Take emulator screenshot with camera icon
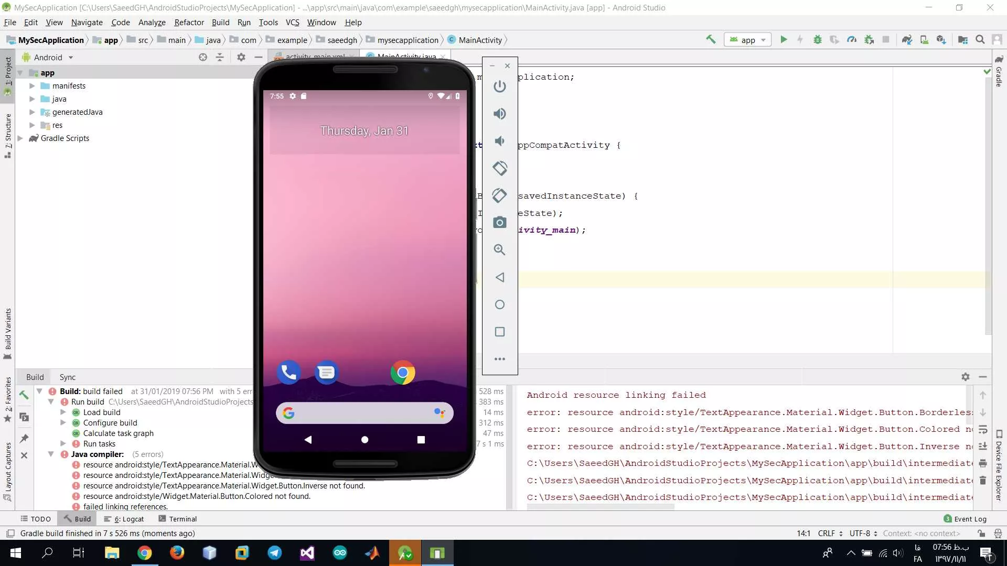Screen dimensions: 1007x566 500,223
